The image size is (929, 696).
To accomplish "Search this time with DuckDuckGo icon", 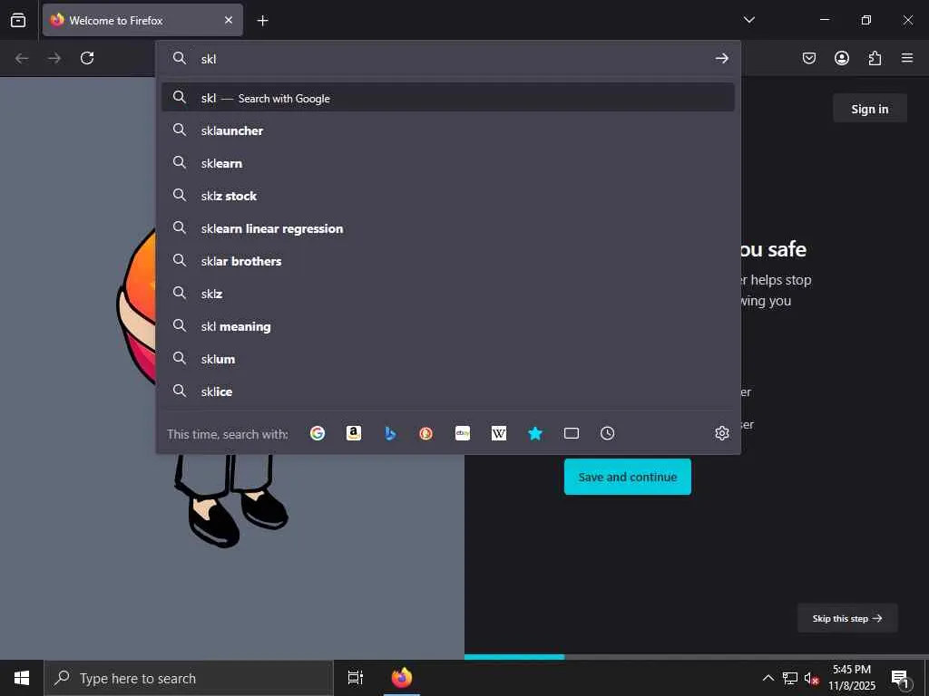I will (426, 433).
